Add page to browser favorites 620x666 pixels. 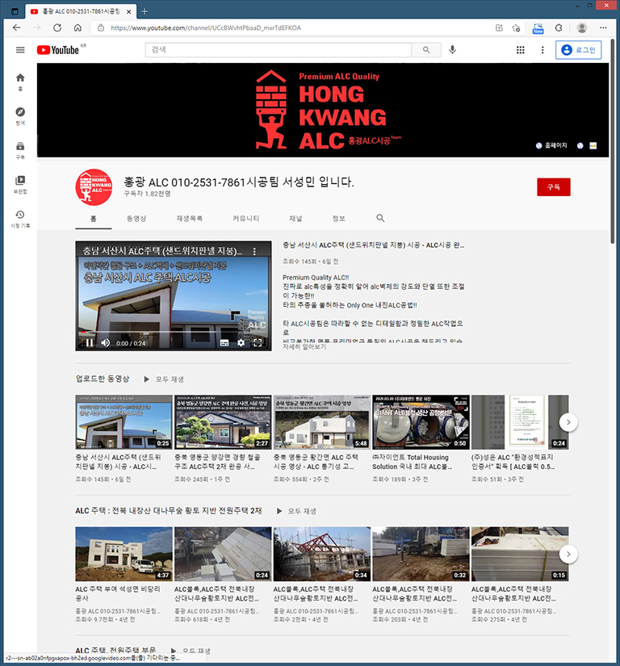point(517,28)
